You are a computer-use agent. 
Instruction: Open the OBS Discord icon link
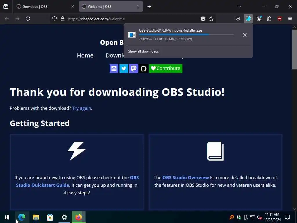coord(114,69)
